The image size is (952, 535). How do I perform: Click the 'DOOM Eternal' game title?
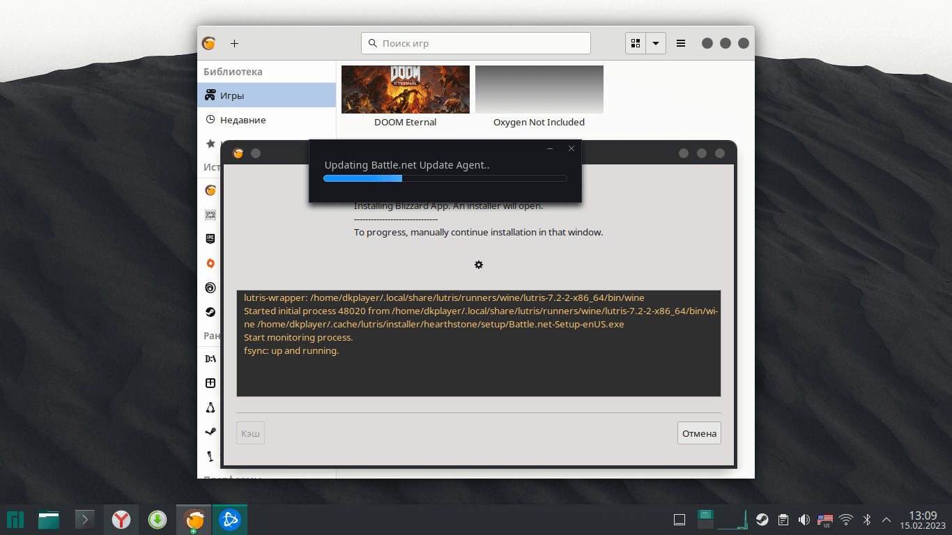(406, 123)
